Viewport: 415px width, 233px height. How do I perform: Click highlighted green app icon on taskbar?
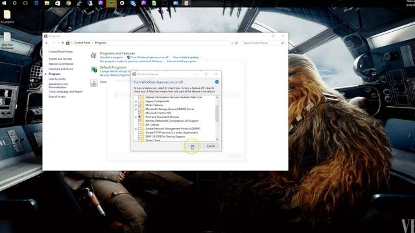(x=111, y=3)
